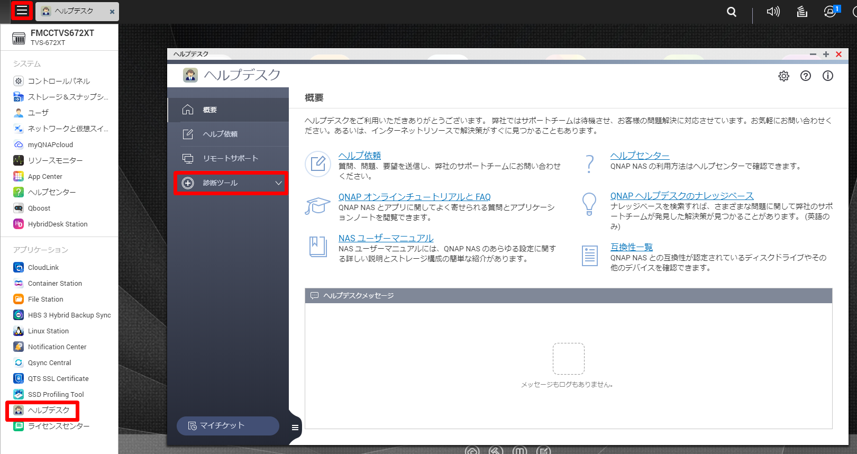Open the 互換性一覧 link
857x454 pixels.
click(632, 247)
